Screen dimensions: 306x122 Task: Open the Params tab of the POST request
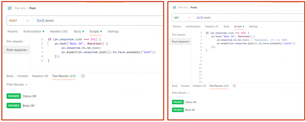tap(13, 32)
